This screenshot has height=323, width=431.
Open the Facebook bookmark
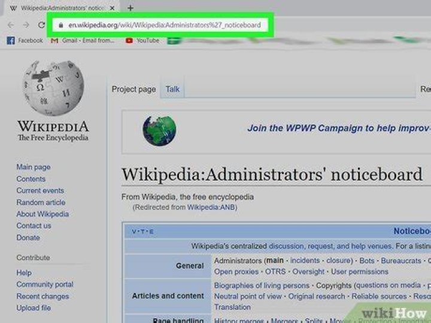coord(25,41)
